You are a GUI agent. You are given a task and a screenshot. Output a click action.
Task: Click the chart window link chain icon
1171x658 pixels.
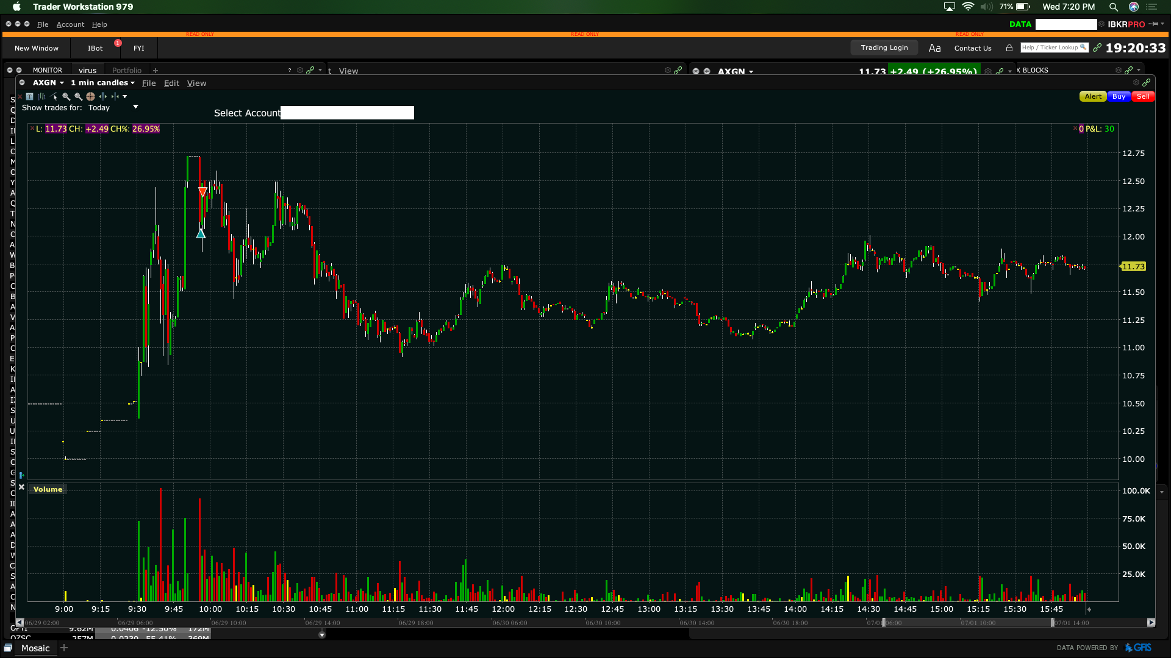1147,83
